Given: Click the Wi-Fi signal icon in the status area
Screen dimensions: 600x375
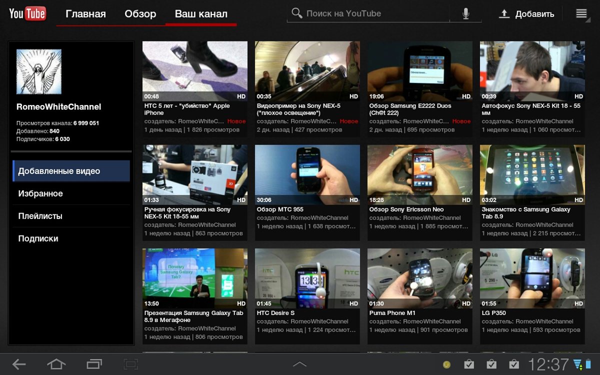Looking at the screenshot, I should [x=578, y=364].
